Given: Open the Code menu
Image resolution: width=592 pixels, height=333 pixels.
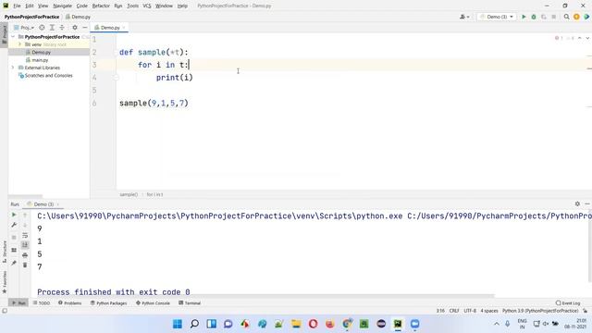Looking at the screenshot, I should coord(82,6).
